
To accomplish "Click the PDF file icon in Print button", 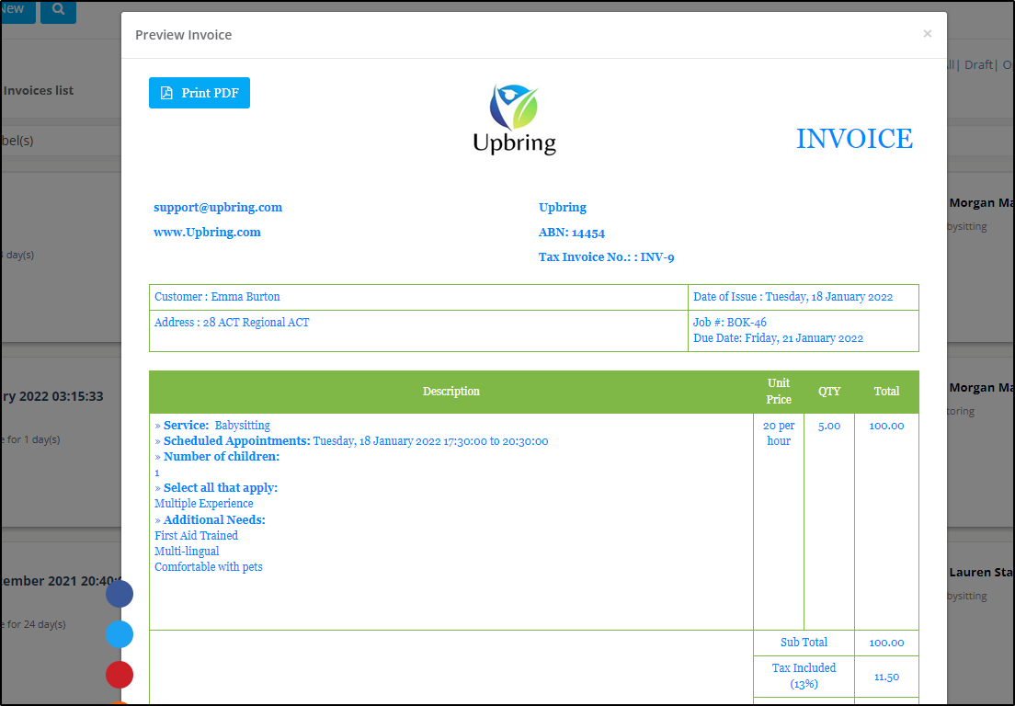I will tap(166, 93).
